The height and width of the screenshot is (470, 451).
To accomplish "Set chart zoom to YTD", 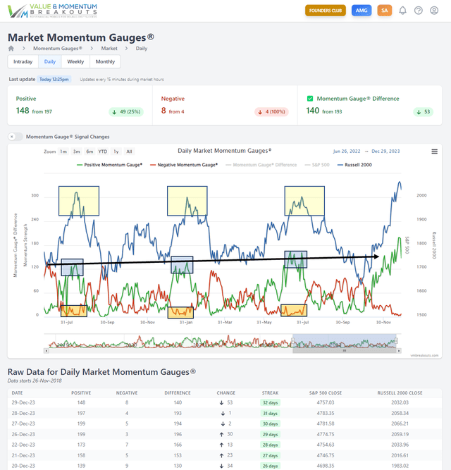I will coord(103,151).
